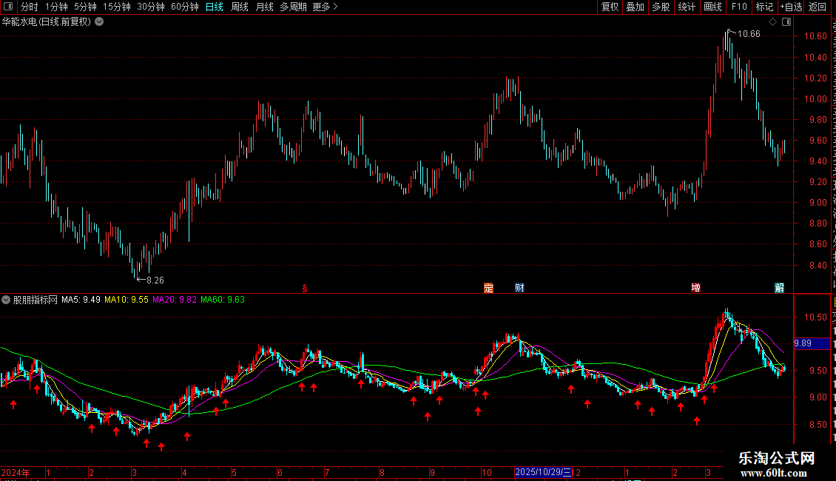Select the 60分钟 period tab

coord(184,7)
